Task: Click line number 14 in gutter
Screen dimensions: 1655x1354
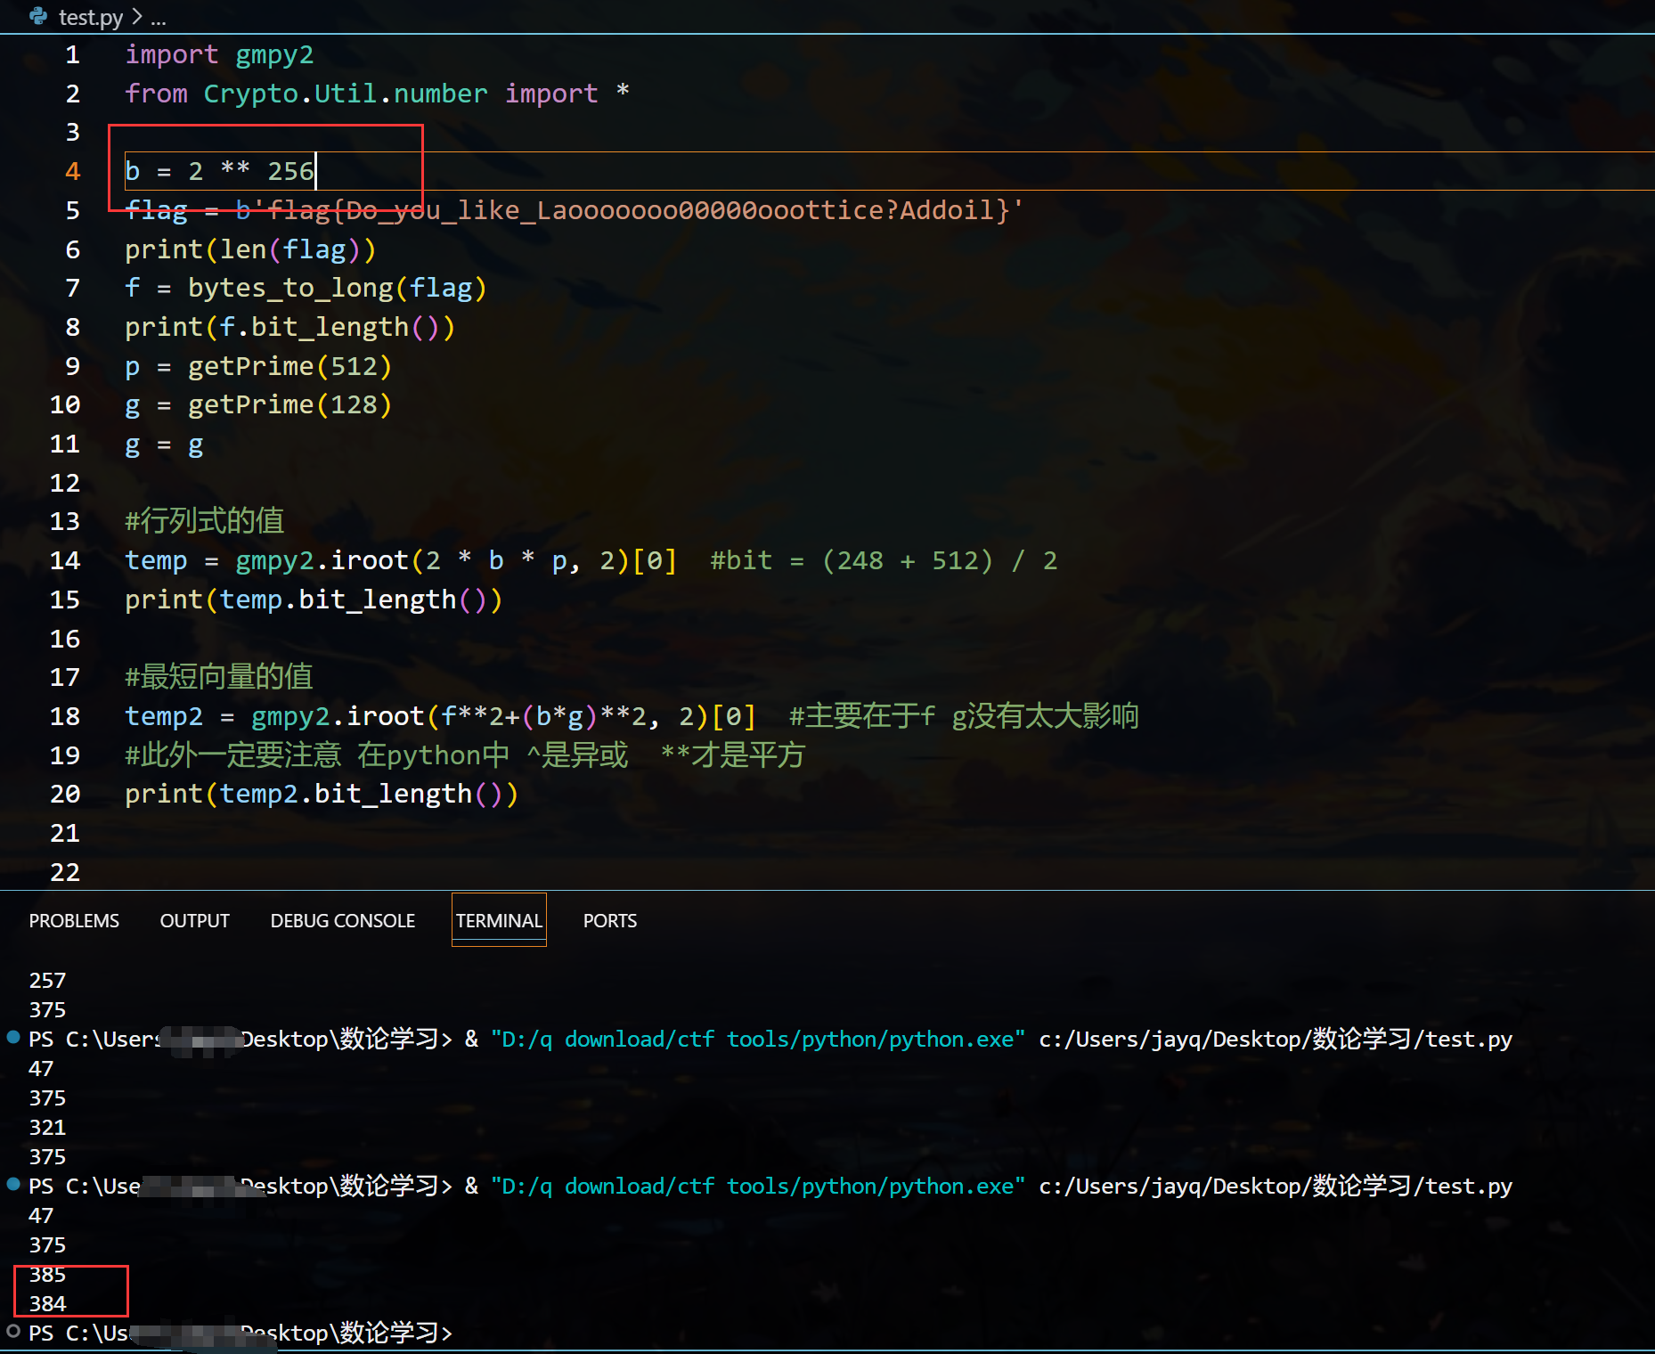Action: (x=65, y=560)
